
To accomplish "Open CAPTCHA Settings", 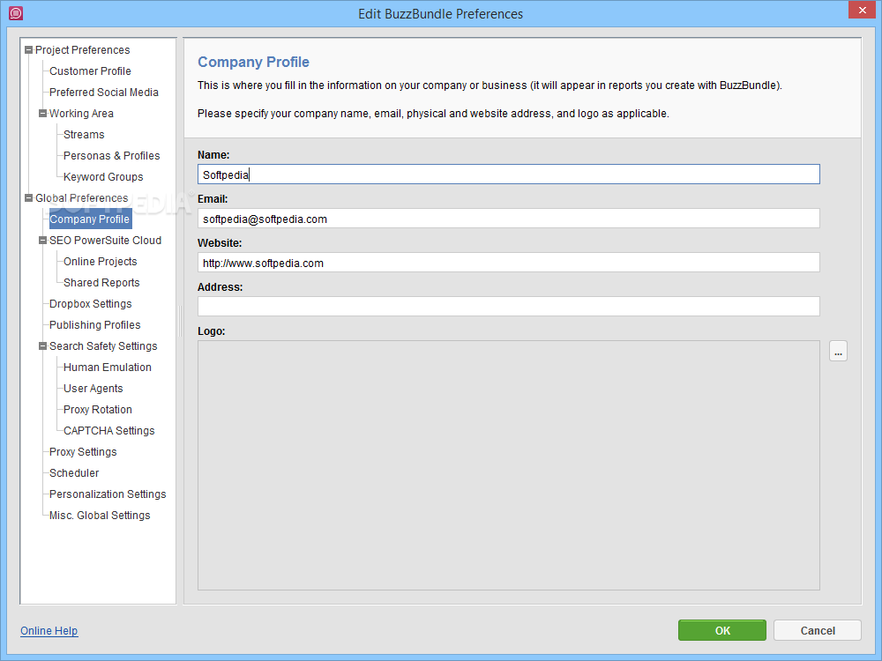I will (x=109, y=431).
